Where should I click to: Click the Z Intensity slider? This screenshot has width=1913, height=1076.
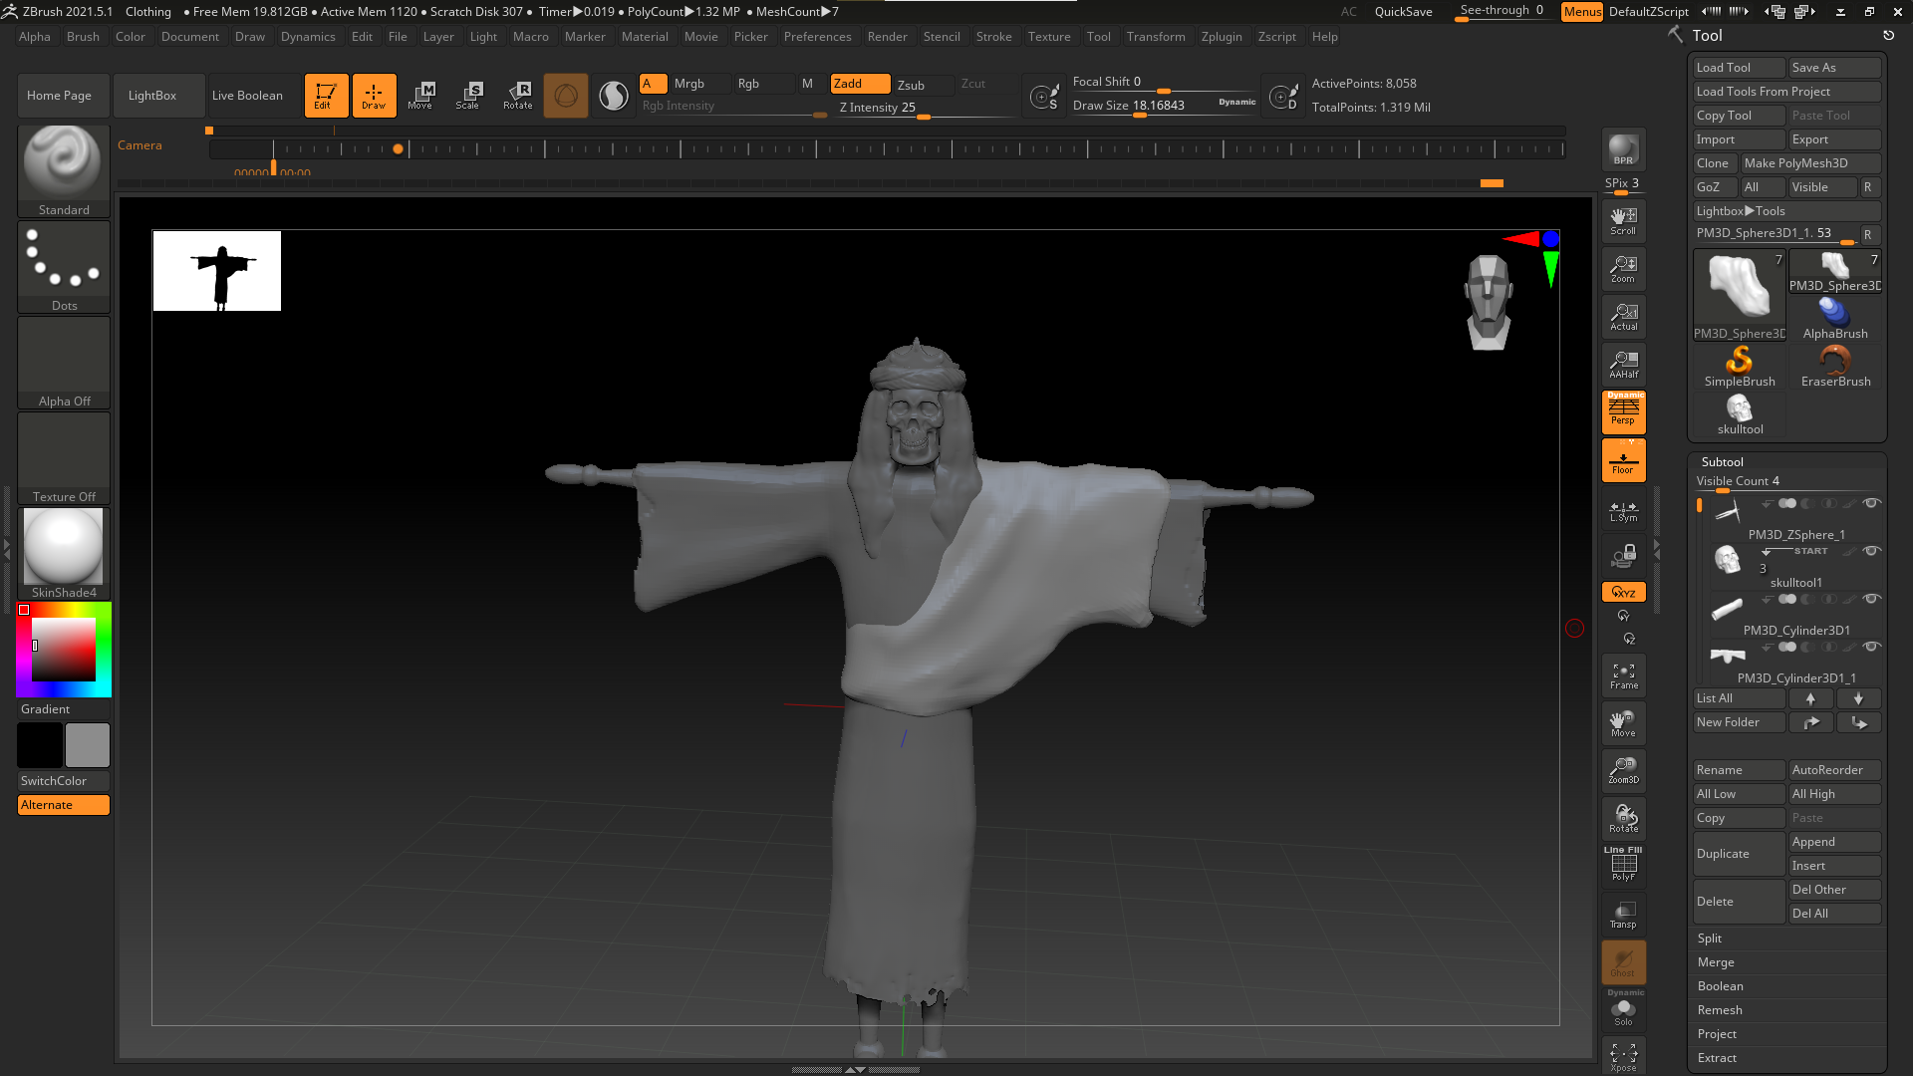click(x=878, y=109)
